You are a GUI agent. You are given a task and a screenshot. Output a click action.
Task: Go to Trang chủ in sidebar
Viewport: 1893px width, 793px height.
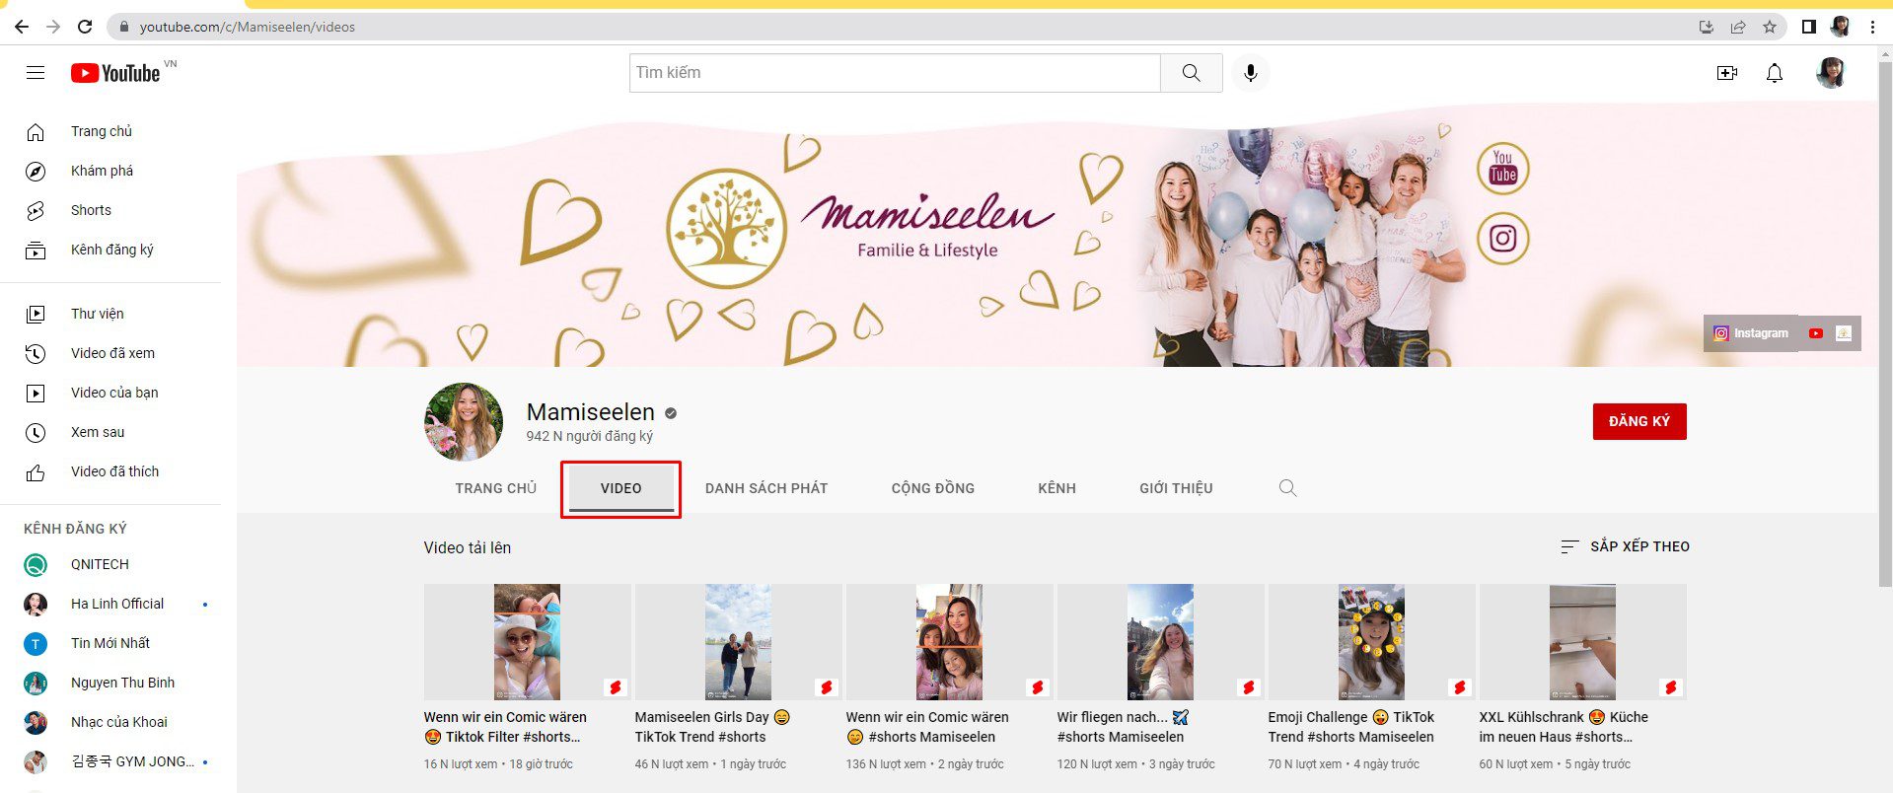pos(110,131)
